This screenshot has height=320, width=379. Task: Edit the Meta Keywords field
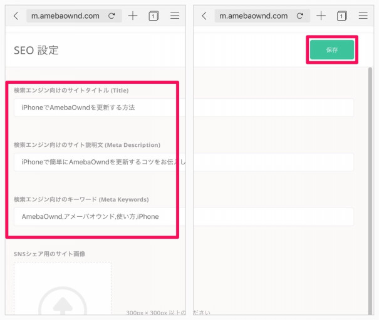[100, 216]
